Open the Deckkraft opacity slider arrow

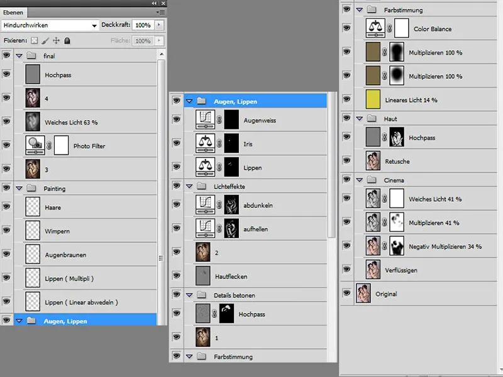159,25
